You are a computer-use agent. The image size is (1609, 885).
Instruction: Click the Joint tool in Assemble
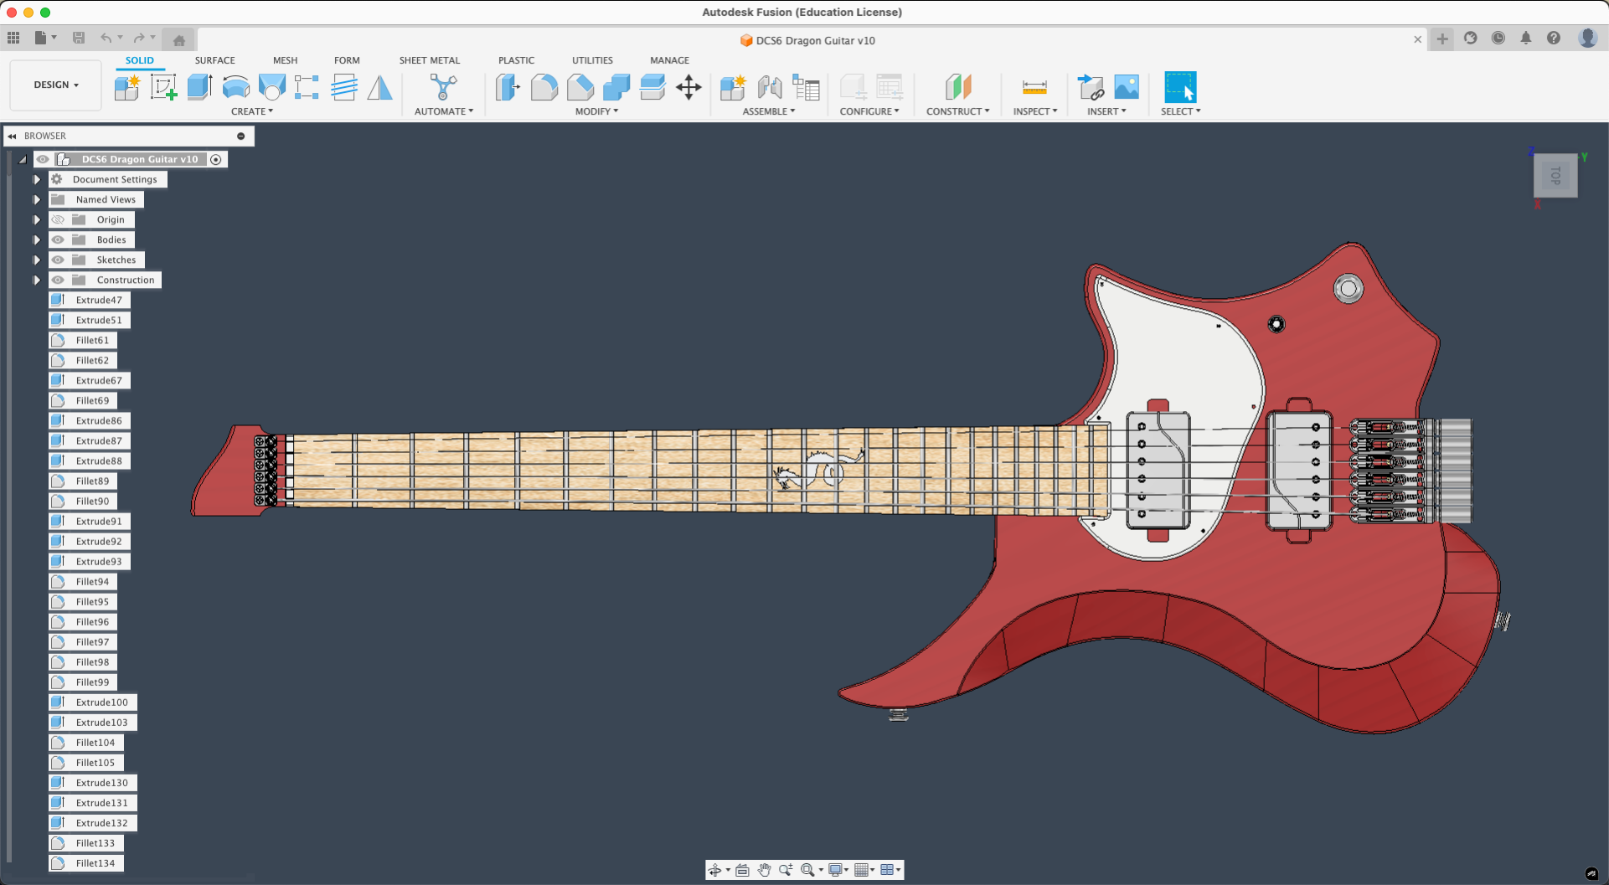click(x=769, y=87)
